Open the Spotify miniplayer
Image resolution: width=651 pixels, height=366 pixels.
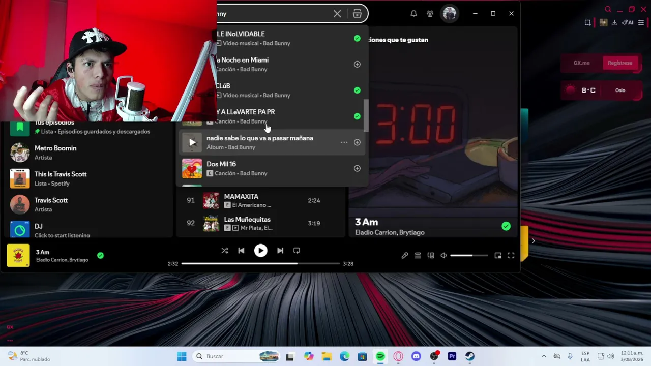tap(498, 256)
